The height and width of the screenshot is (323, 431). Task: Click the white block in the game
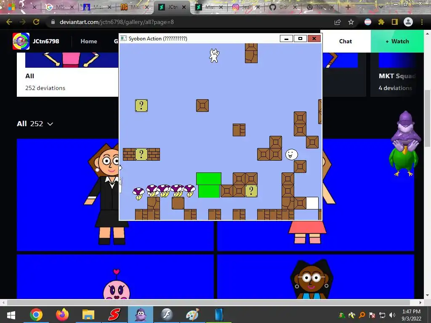click(312, 203)
